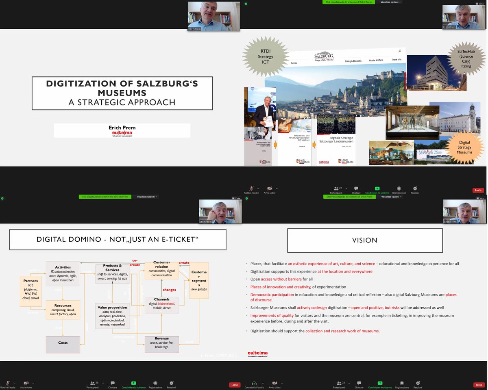Click the green shield icon above the Digital Domino slide
This screenshot has width=488, height=390.
coord(2,198)
